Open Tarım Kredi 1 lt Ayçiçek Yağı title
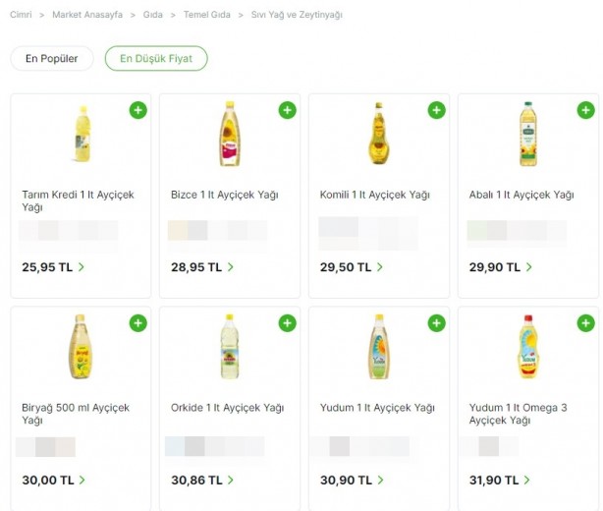This screenshot has height=511, width=603. point(78,200)
